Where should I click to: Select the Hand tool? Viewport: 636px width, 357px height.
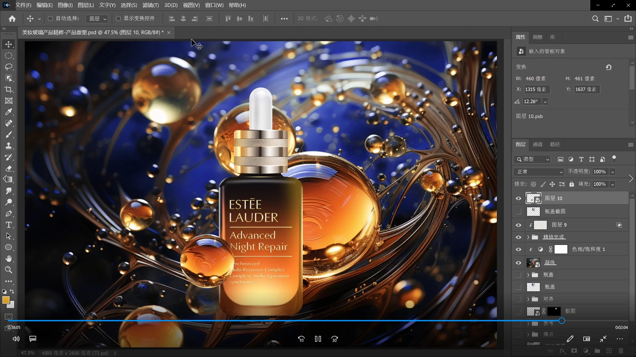click(9, 258)
